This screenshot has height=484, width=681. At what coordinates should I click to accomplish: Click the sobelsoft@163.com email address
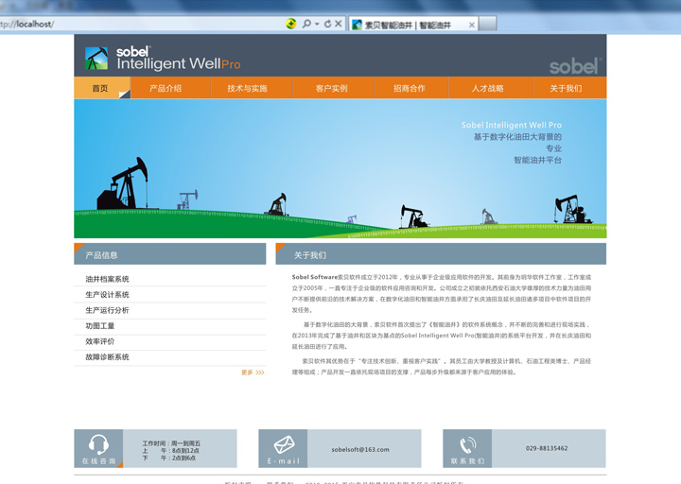pos(360,449)
